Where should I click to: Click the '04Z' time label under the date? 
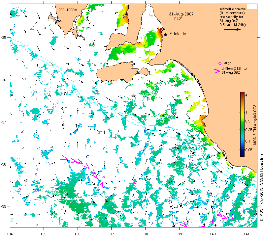178,19
